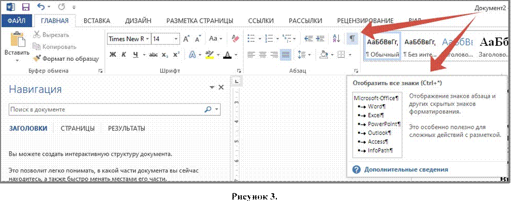Switch to the РЕЦЕНЗИРОВАНИЕ tab
Screen dimensions: 514x201
[x=365, y=21]
